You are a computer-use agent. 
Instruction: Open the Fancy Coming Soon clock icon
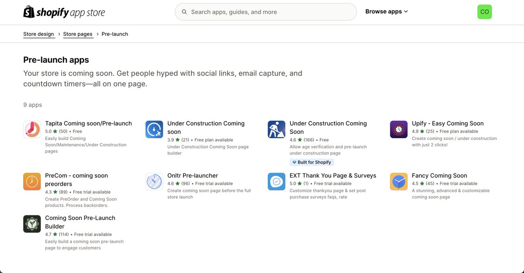[399, 181]
